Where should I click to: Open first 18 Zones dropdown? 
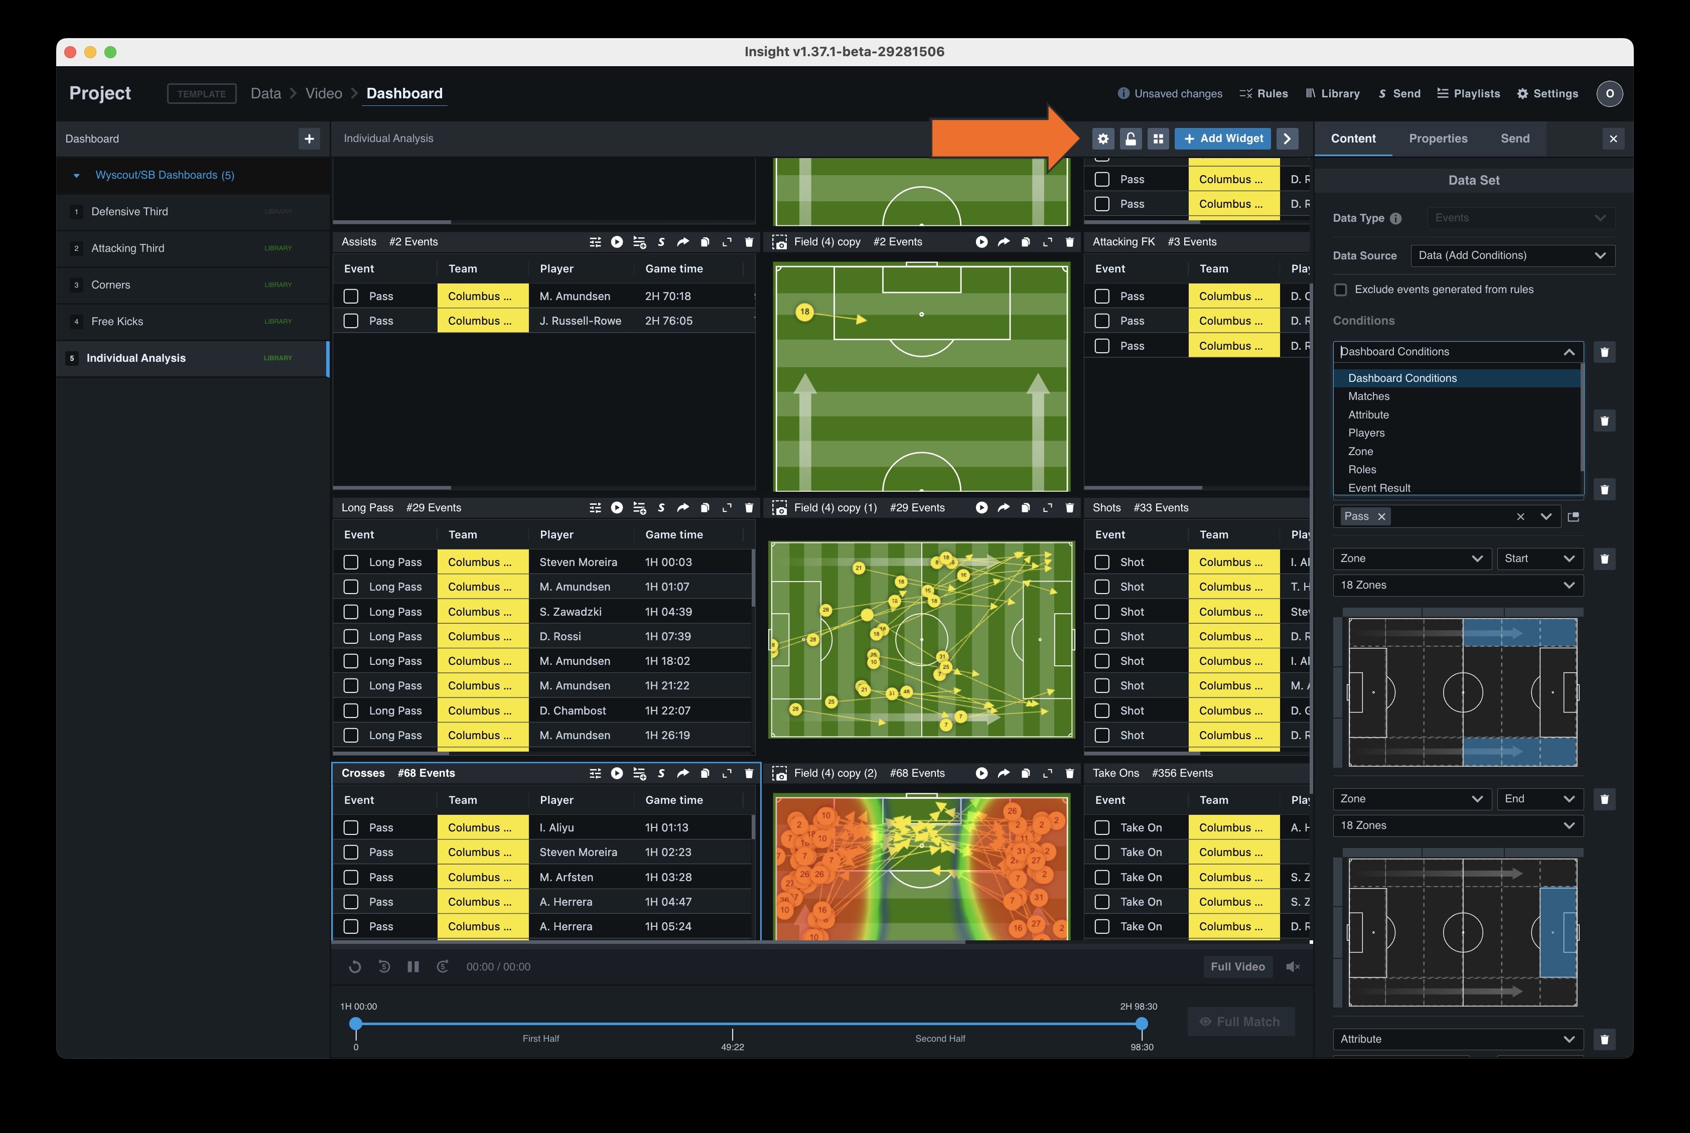(1458, 585)
